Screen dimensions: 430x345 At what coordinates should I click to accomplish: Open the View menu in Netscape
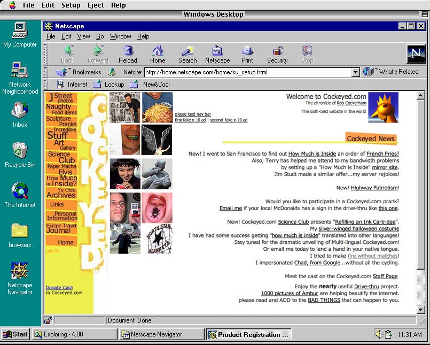click(x=84, y=36)
